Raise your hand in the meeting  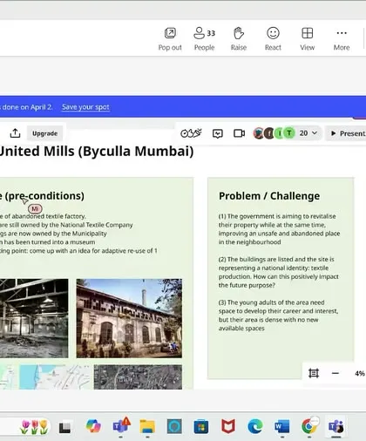click(x=239, y=39)
